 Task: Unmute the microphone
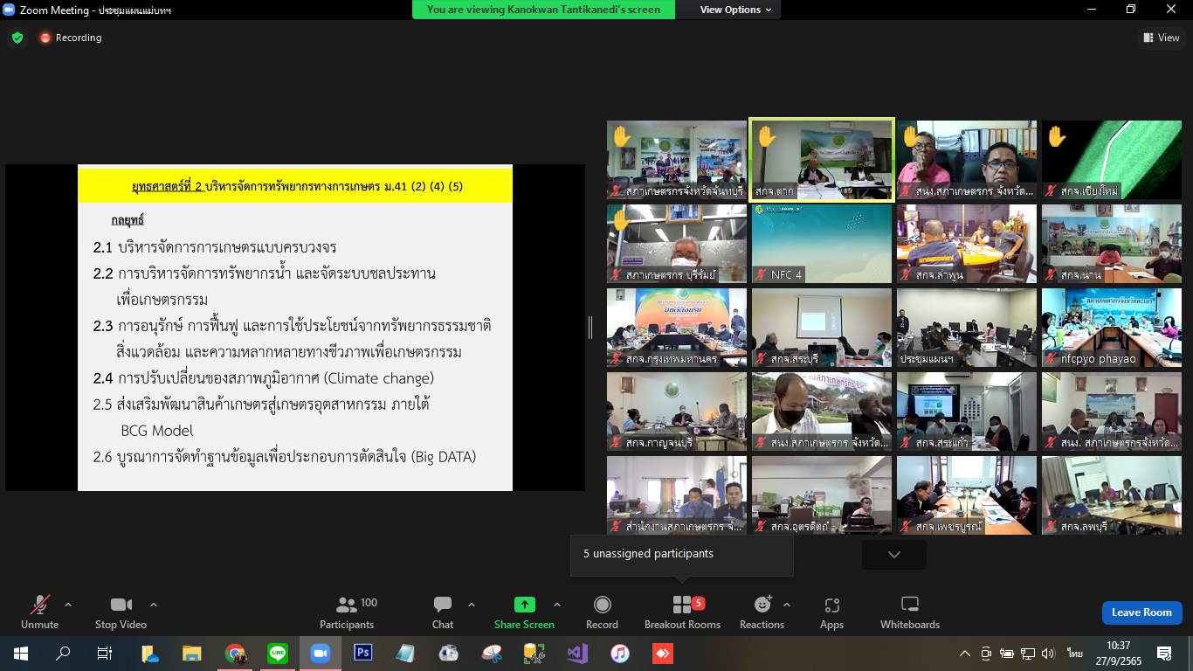[x=39, y=612]
